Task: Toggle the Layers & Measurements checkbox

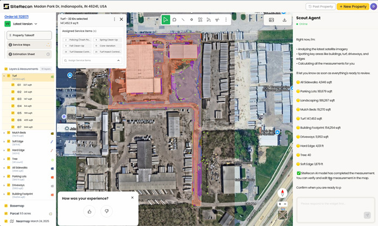Action: (x=6, y=69)
